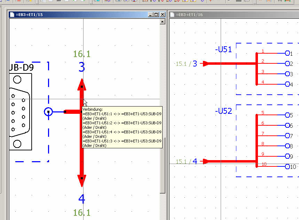
Task: Select terminal 8 circle on -U52
Action: point(288,146)
